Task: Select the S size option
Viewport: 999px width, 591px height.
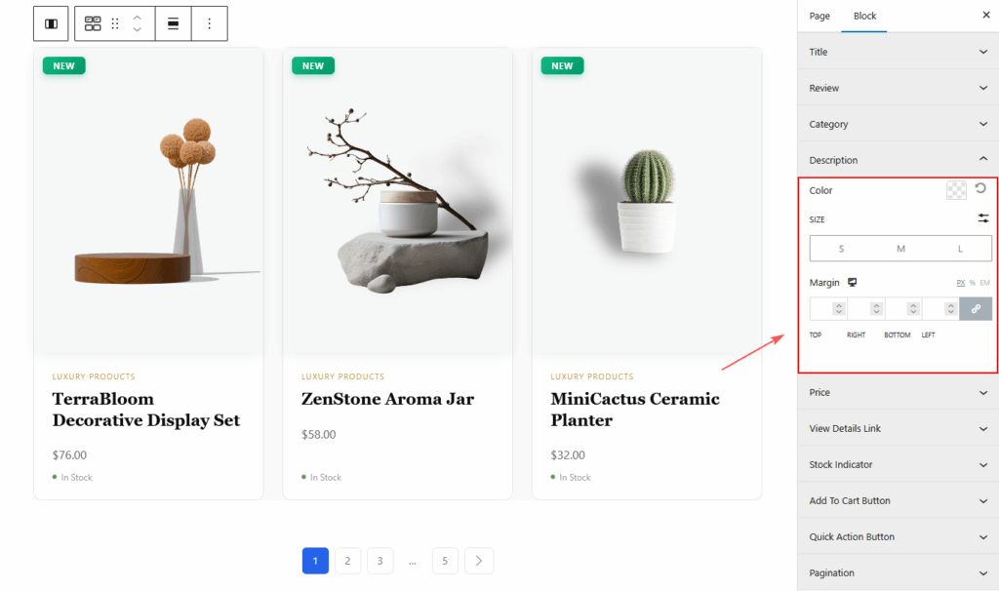Action: point(841,249)
